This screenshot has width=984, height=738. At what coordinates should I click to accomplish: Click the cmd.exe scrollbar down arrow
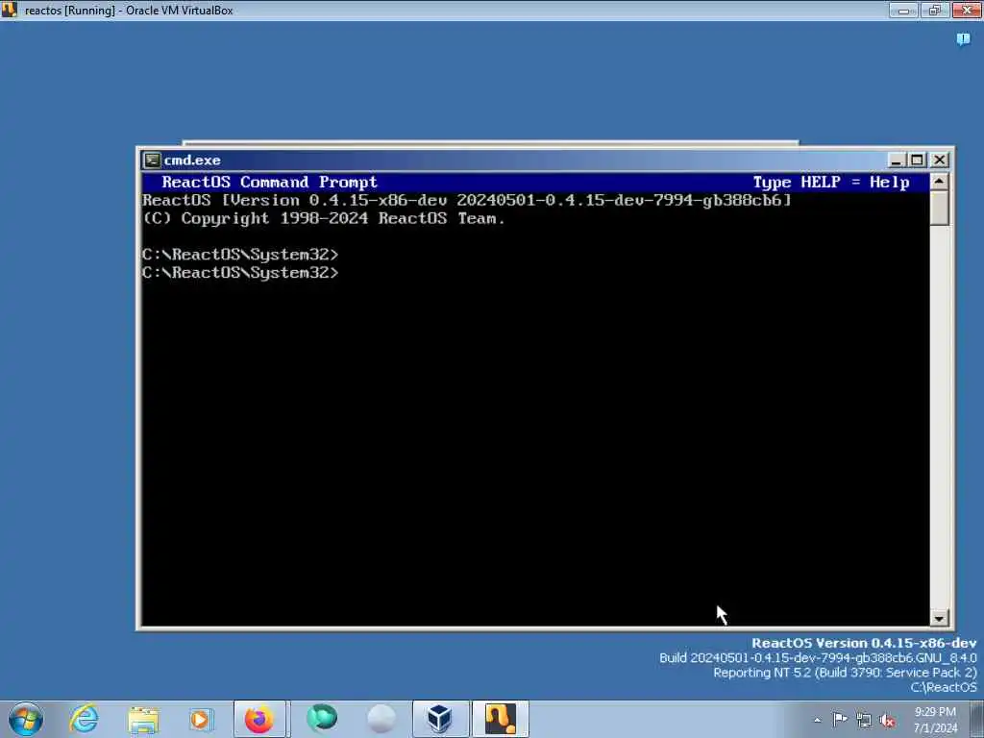939,618
